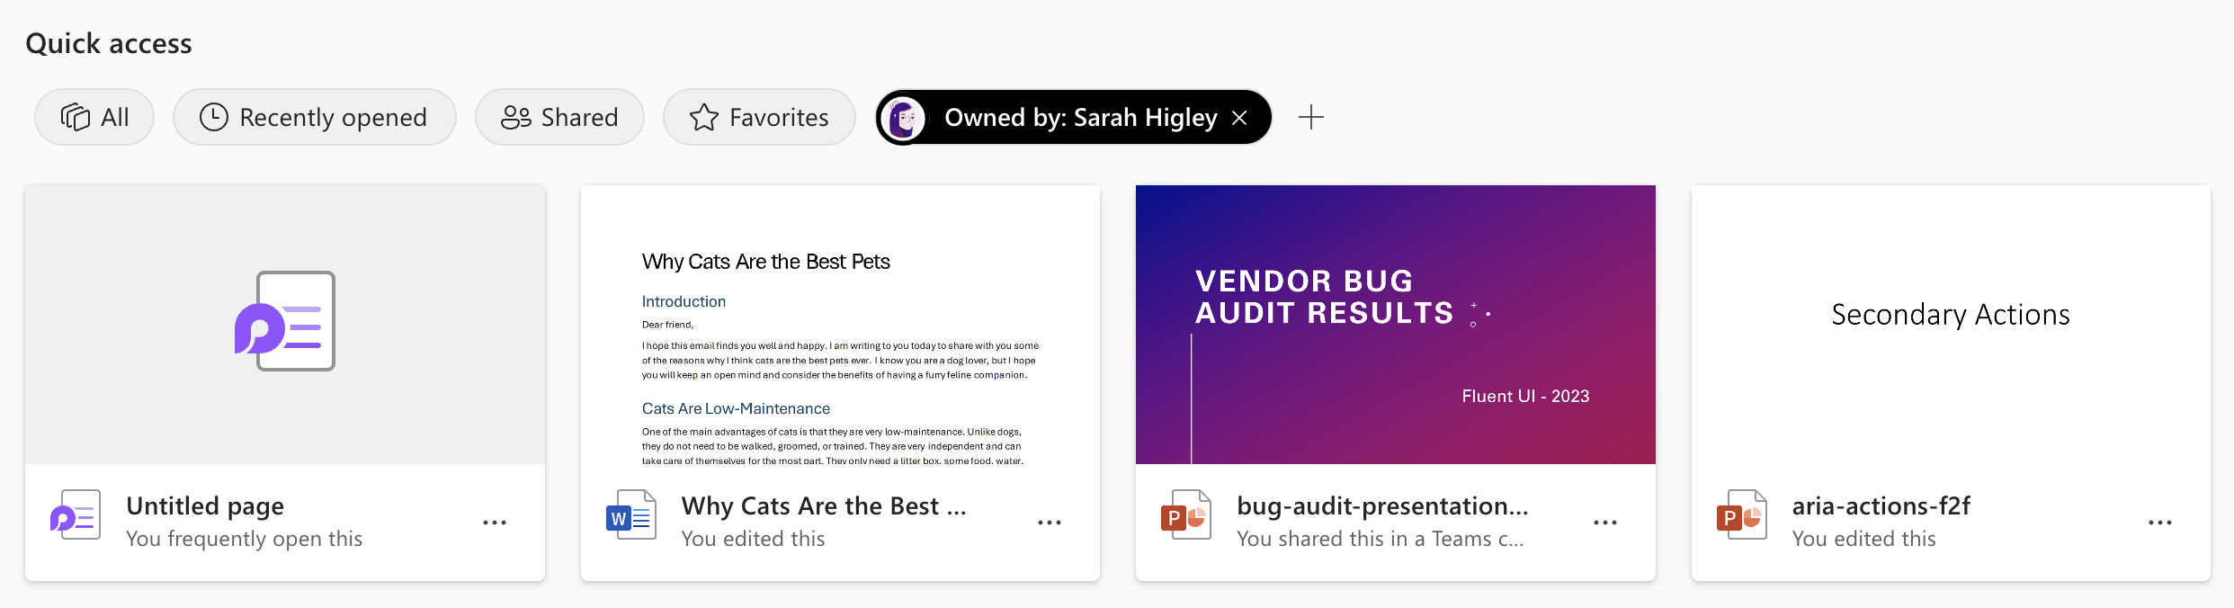Select the All filter chip
This screenshot has width=2234, height=608.
tap(94, 117)
